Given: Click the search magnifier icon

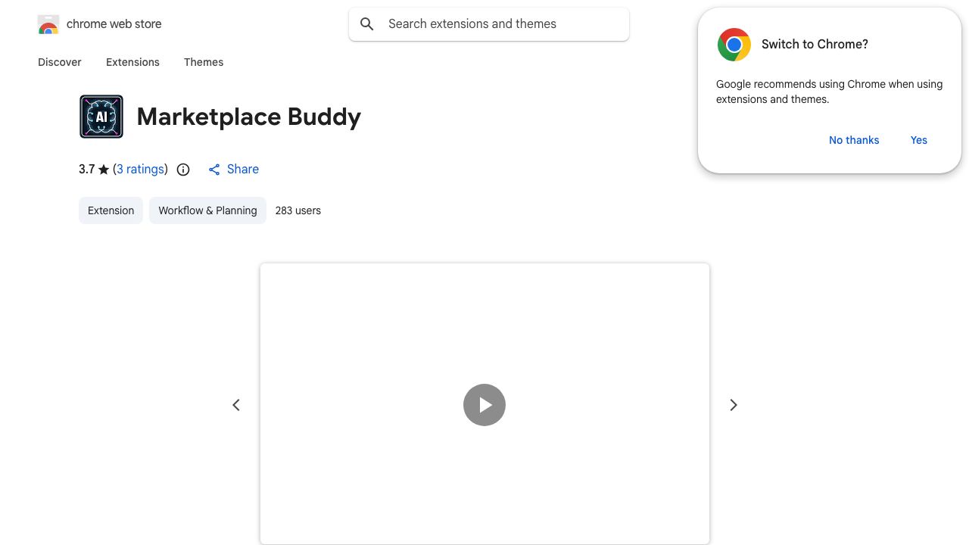Looking at the screenshot, I should coord(367,24).
